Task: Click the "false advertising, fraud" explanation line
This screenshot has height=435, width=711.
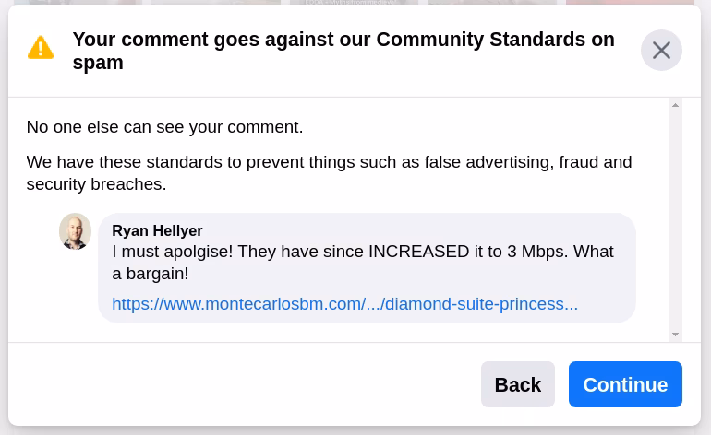Action: (329, 162)
